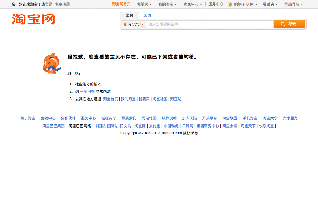Expand the 我的淘宝 top menu
The image size is (318, 211).
(167, 4)
